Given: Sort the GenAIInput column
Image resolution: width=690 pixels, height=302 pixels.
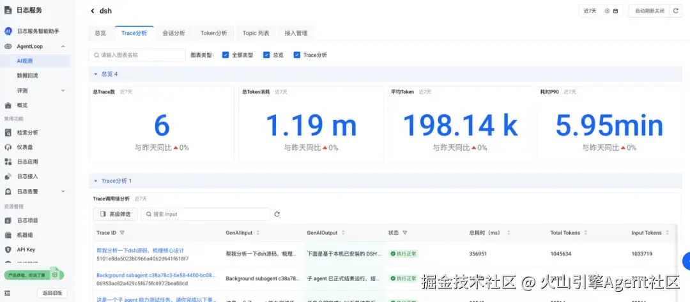Looking at the screenshot, I should 258,232.
